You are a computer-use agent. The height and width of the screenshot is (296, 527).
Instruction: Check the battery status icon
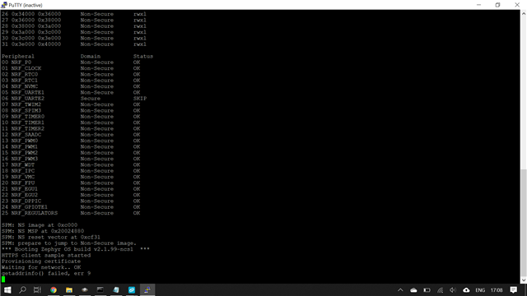click(x=427, y=290)
